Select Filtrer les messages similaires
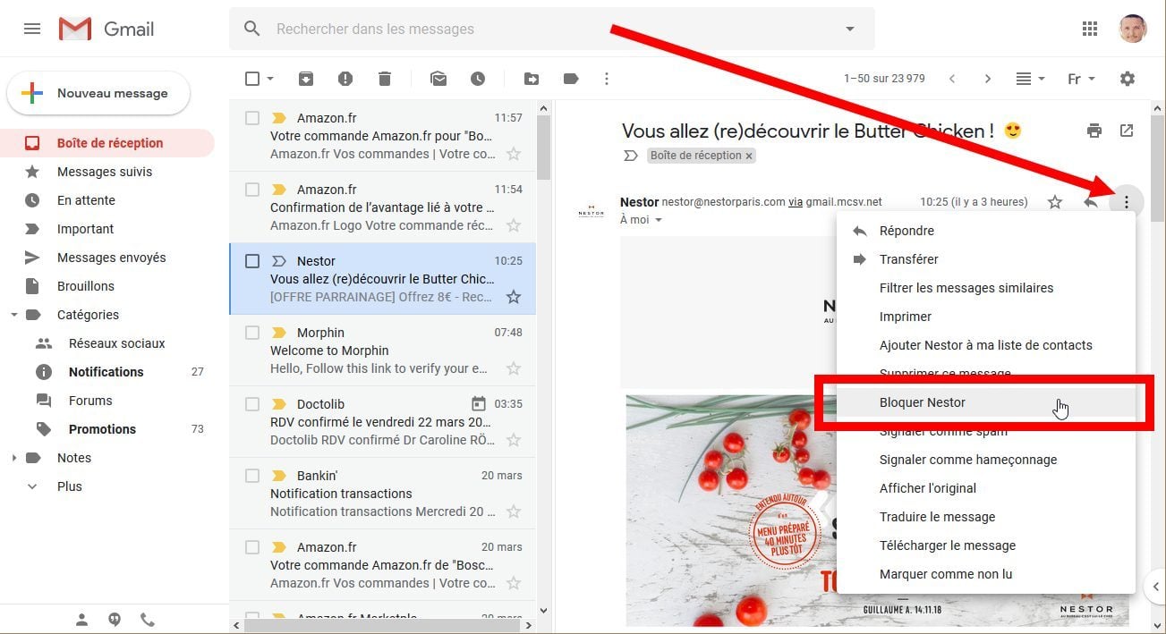Image resolution: width=1166 pixels, height=634 pixels. pos(986,288)
